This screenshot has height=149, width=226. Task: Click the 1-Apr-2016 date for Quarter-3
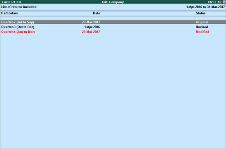click(92, 27)
